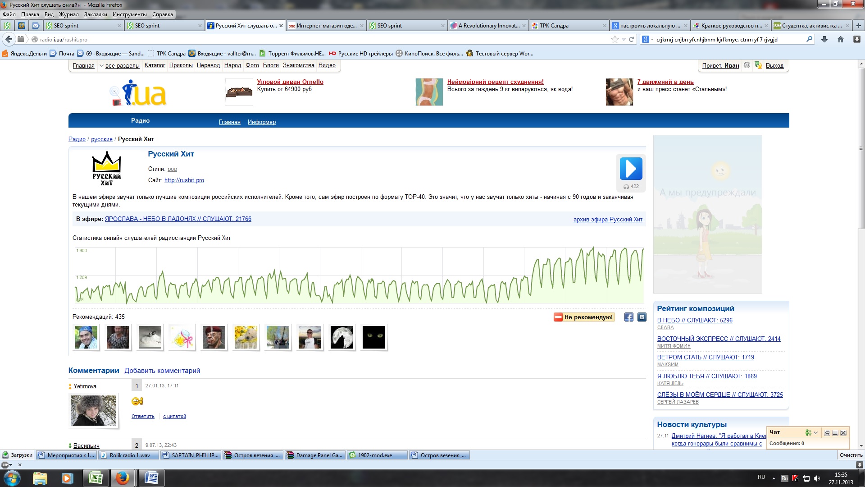Click the Русский Хит crown station logo
Viewport: 865px width, 487px height.
(106, 168)
